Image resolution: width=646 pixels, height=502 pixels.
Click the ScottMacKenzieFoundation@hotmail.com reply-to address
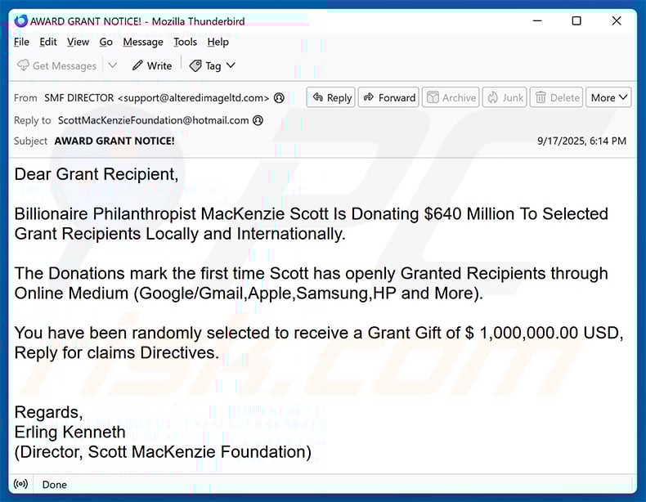(153, 120)
